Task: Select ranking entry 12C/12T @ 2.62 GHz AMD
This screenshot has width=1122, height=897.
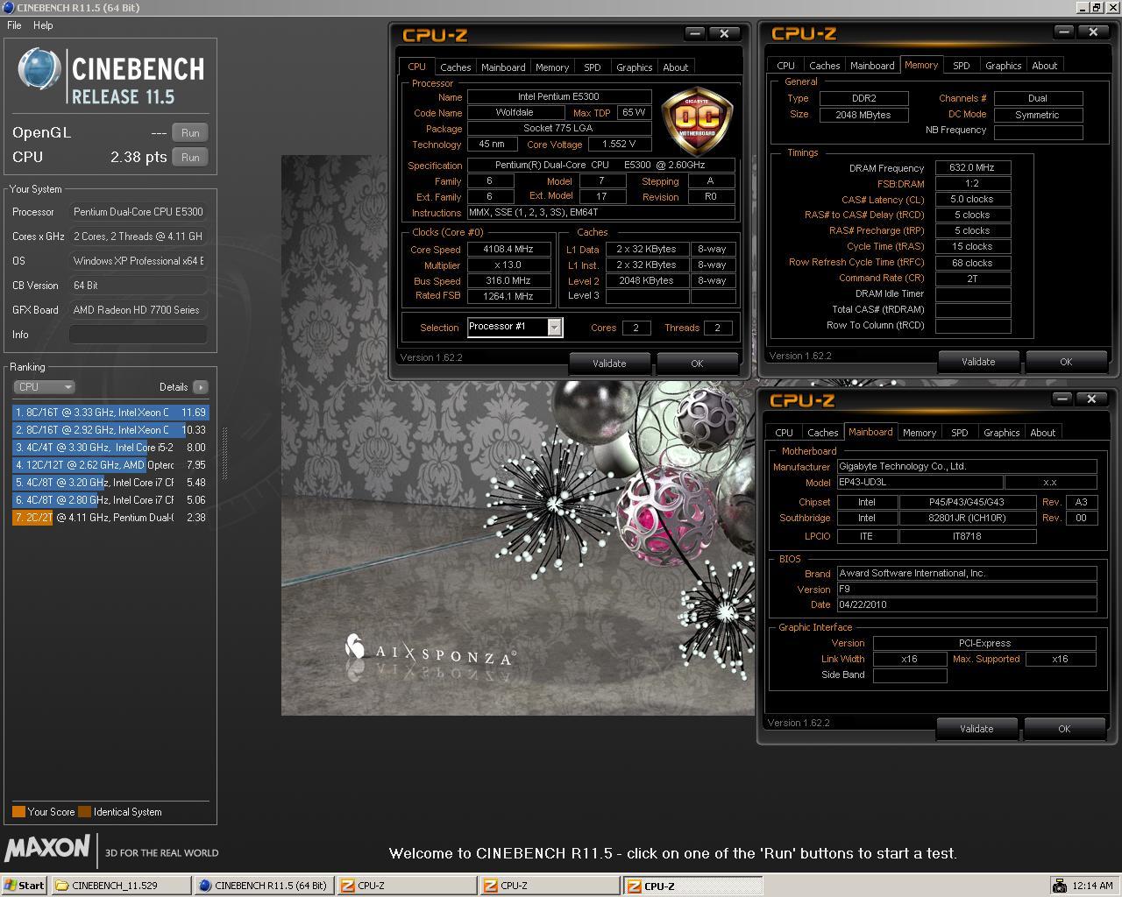Action: [110, 465]
